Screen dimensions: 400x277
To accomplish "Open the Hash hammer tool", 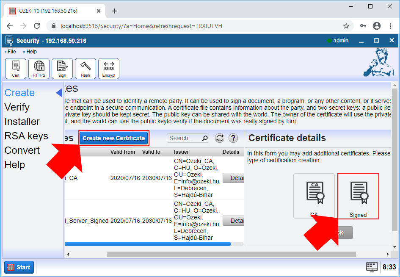I will 86,69.
